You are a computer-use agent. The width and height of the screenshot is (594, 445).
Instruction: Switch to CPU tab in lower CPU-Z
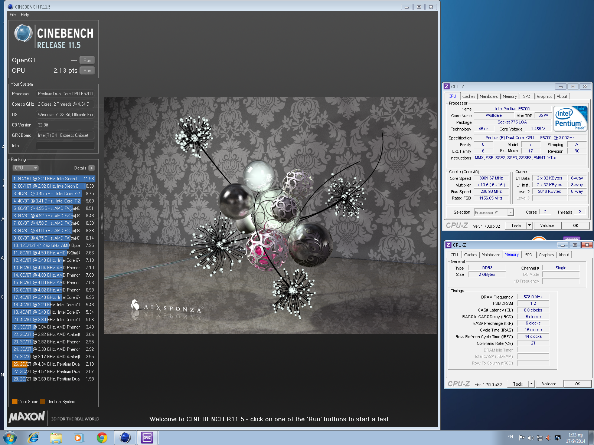454,255
